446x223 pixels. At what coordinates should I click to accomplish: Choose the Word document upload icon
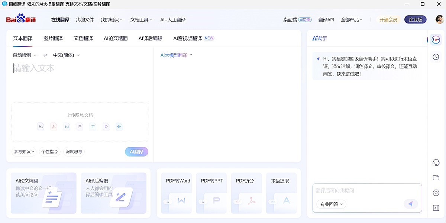67,126
